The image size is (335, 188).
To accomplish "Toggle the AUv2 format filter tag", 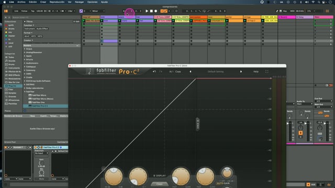I will (27, 36).
